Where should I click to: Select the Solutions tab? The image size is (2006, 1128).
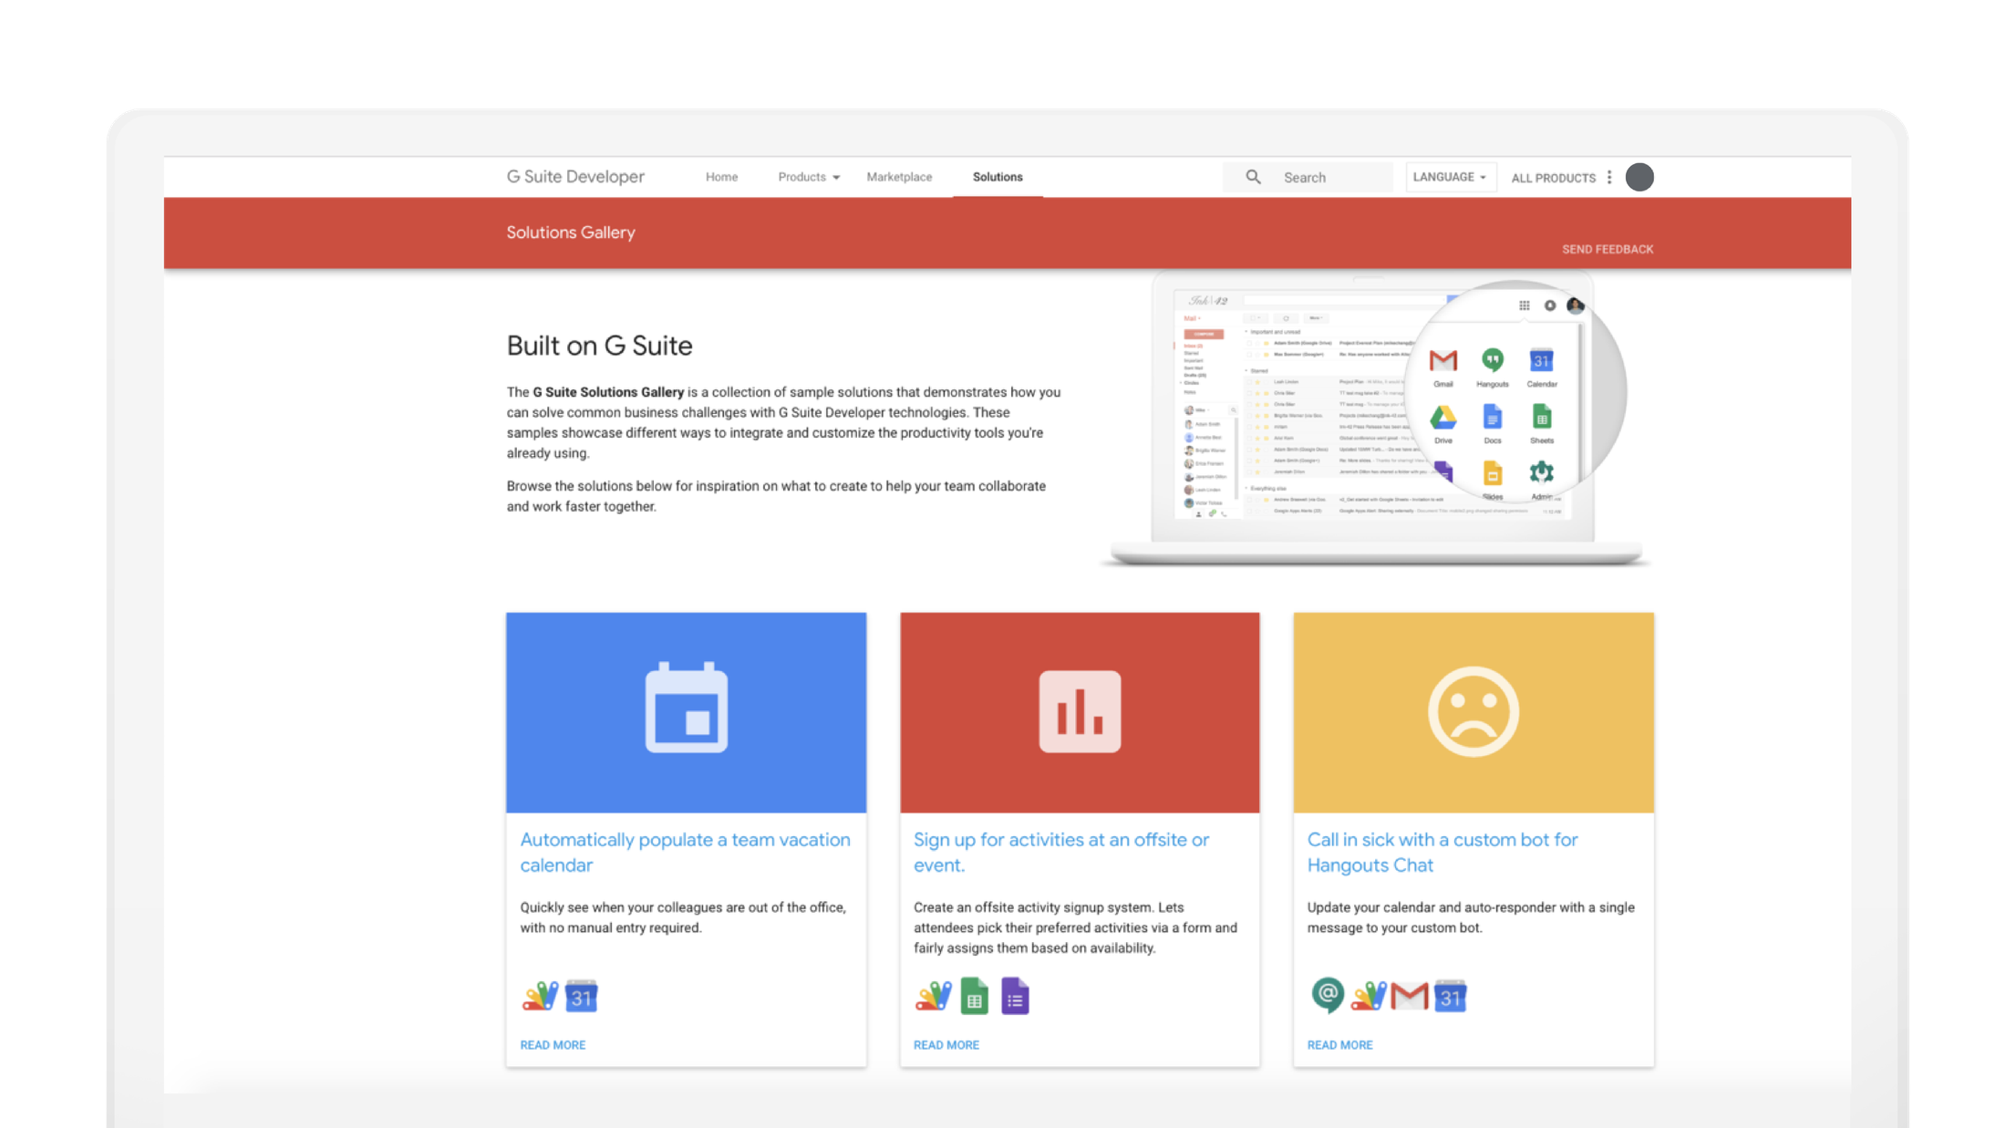pyautogui.click(x=998, y=177)
